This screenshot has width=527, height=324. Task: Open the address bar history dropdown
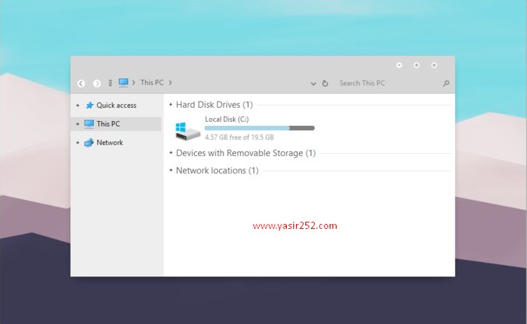click(314, 83)
